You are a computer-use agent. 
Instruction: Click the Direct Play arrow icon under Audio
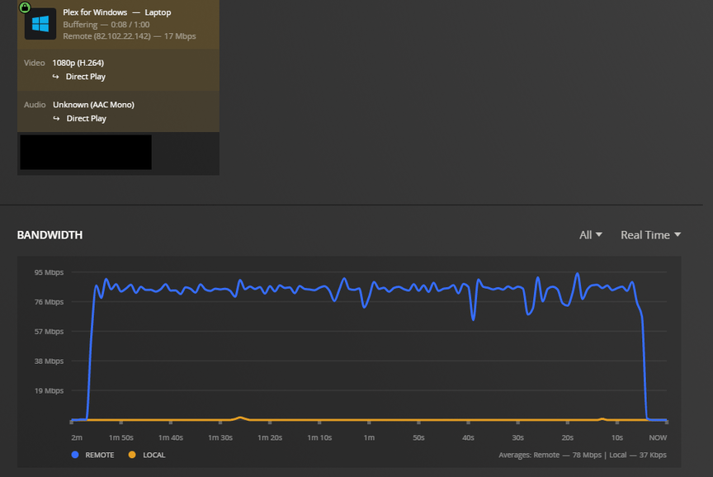click(56, 118)
